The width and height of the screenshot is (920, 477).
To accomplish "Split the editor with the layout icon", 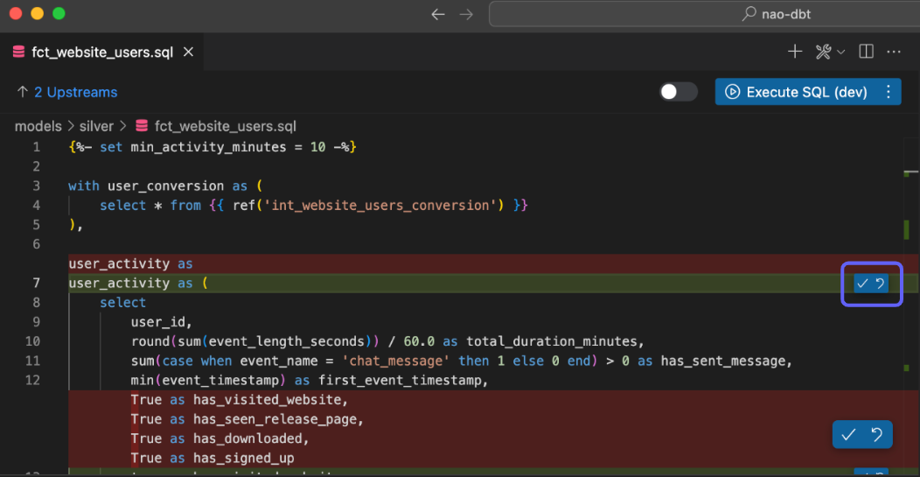I will coord(866,52).
